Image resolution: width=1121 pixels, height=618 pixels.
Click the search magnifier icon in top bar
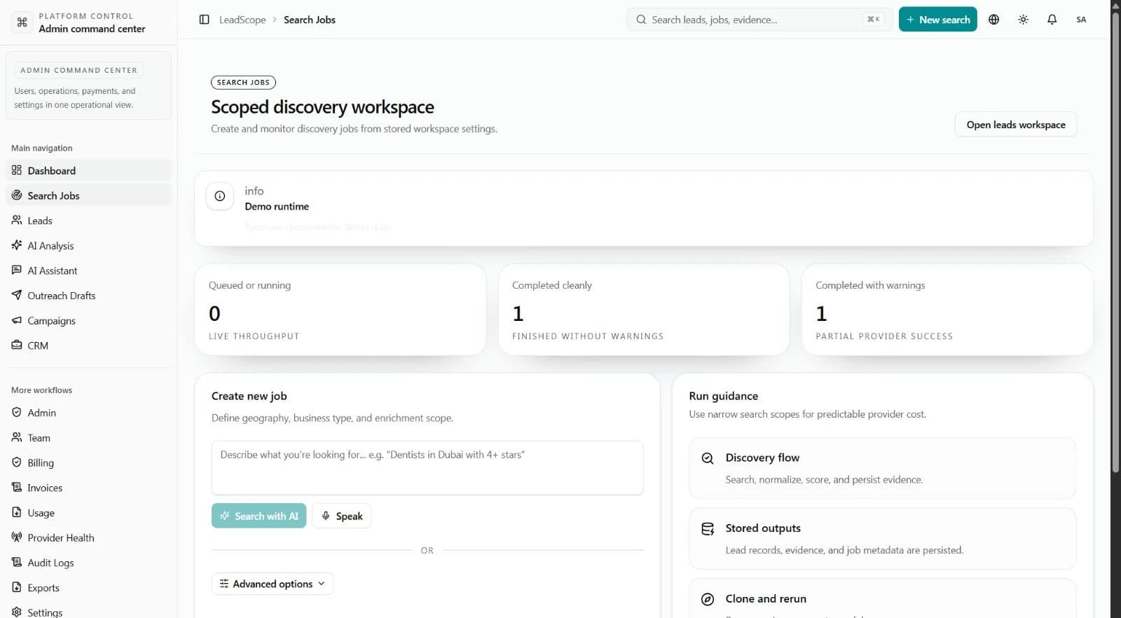click(641, 20)
